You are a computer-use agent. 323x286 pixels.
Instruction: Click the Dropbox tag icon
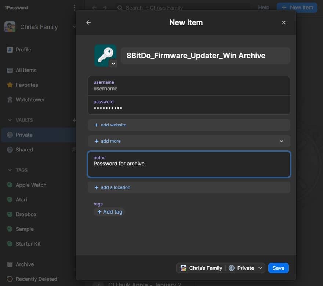(x=10, y=214)
